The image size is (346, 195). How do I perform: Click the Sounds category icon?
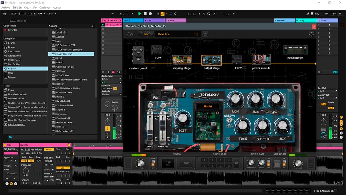tap(5, 43)
